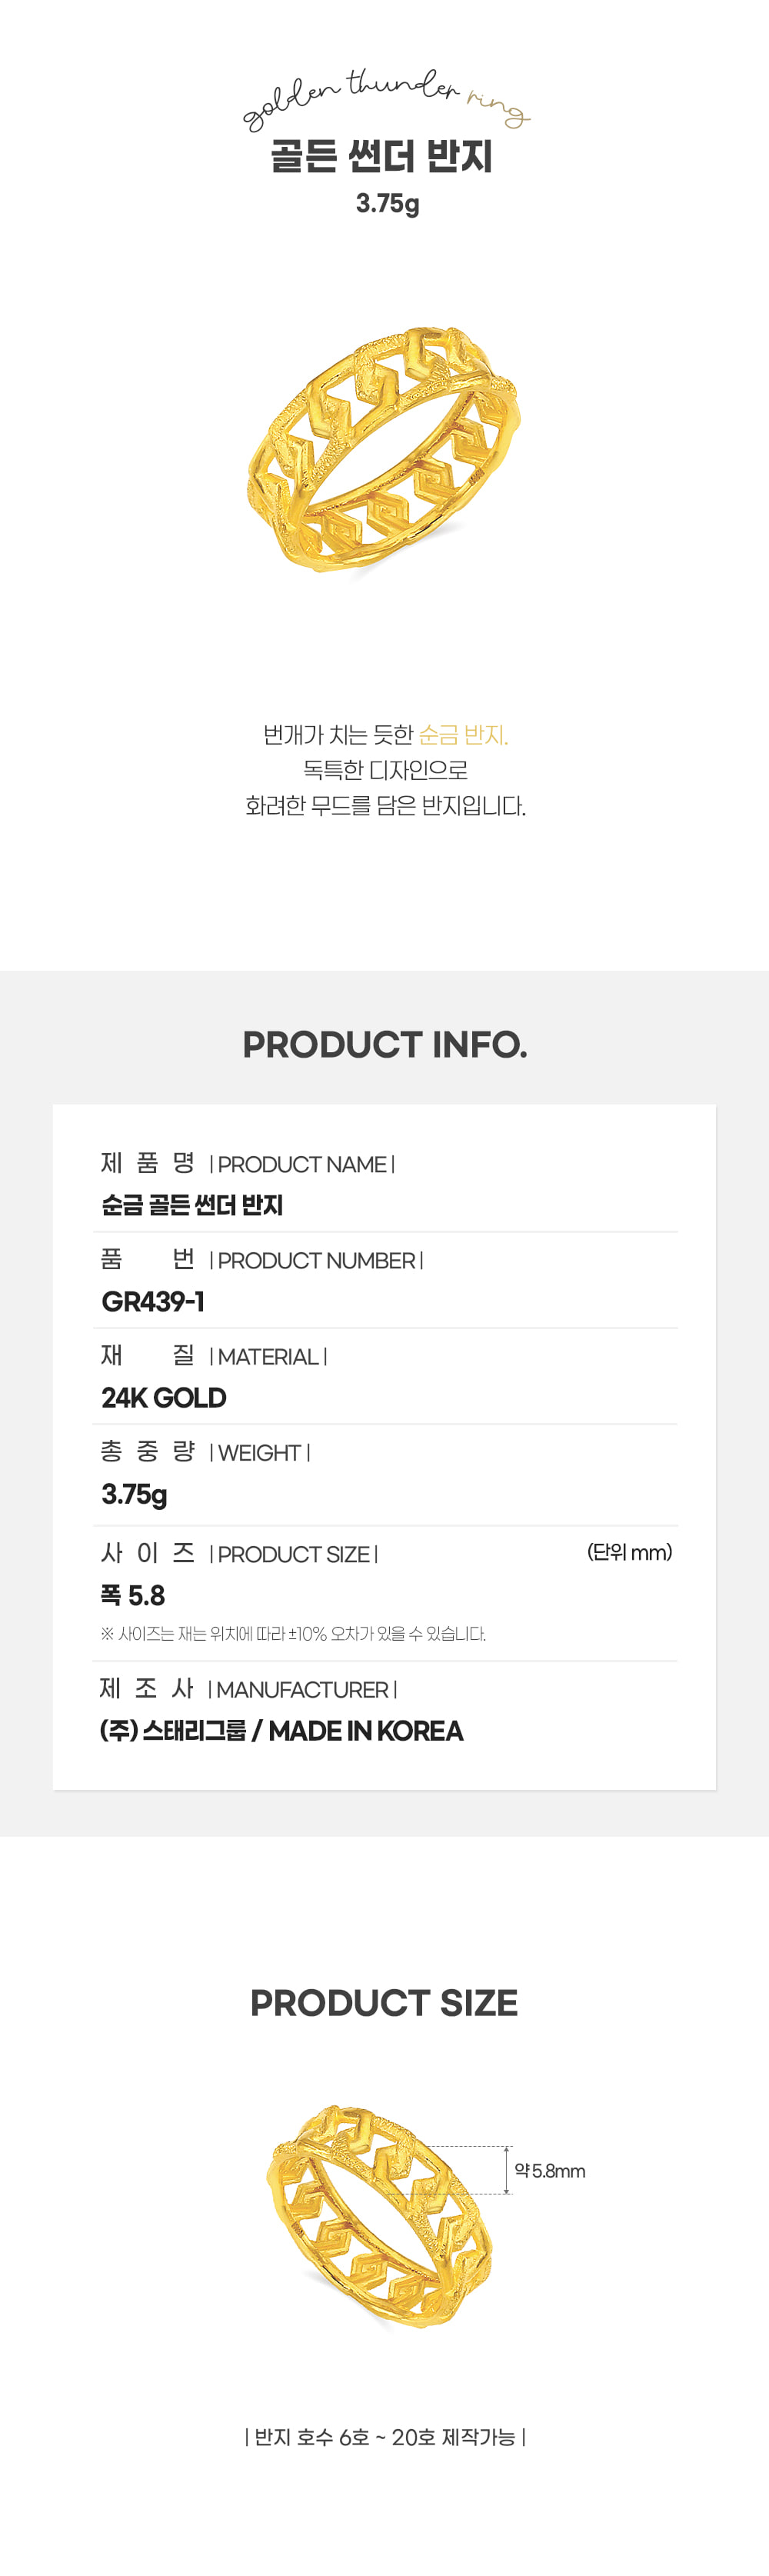Click the ±10% size tolerance notice
Viewport: 769px width, 2576px height.
(293, 1634)
